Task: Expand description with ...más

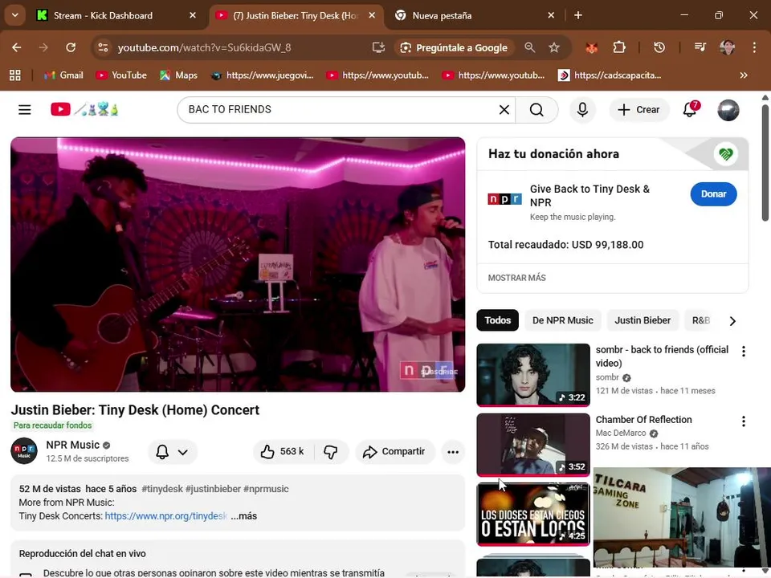Action: [x=244, y=516]
